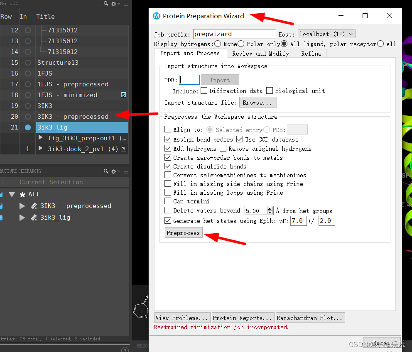Toggle the In circle for row 21 3ik3_lig
Viewport: 412px width, 352px height.
[27, 127]
